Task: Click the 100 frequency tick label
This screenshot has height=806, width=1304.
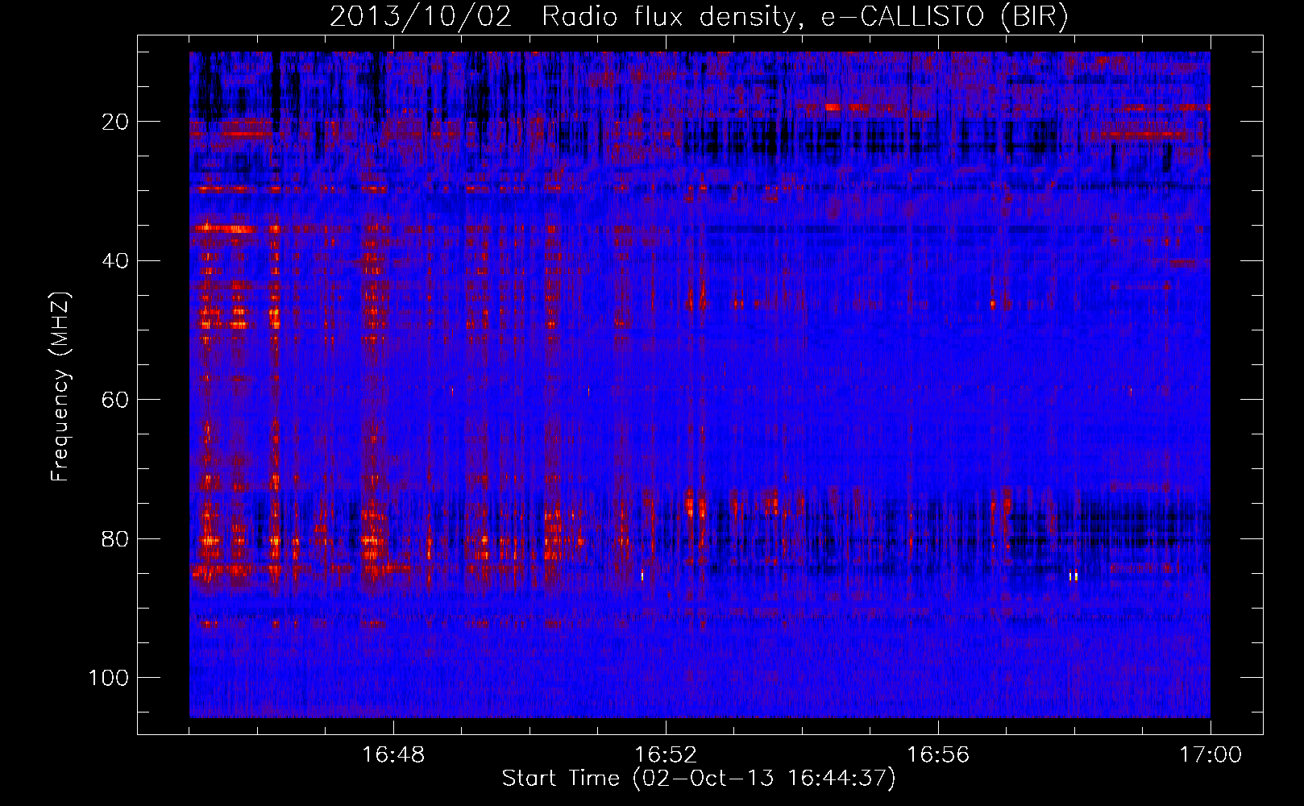Action: point(109,678)
